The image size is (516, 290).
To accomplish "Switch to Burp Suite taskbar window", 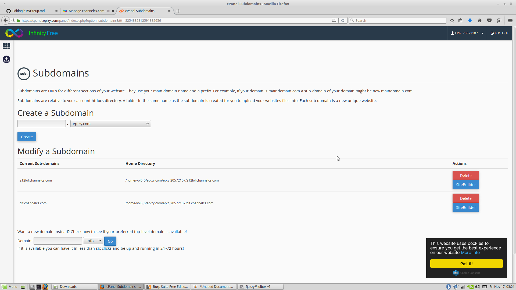I will click(167, 287).
